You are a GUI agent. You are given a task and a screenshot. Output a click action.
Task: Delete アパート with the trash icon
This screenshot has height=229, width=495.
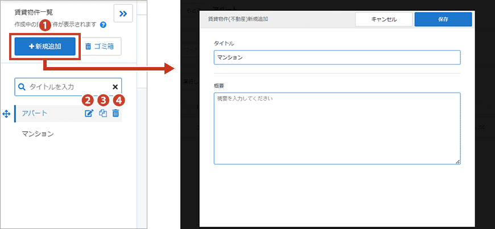(115, 114)
